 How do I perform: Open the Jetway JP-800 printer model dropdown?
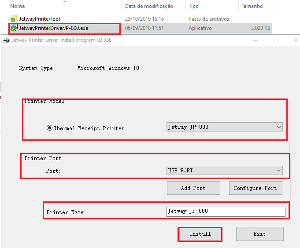[x=224, y=127]
